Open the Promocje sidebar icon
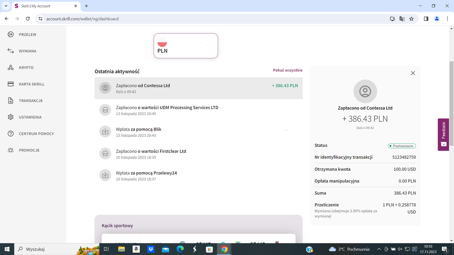454x255 pixels. click(x=11, y=150)
